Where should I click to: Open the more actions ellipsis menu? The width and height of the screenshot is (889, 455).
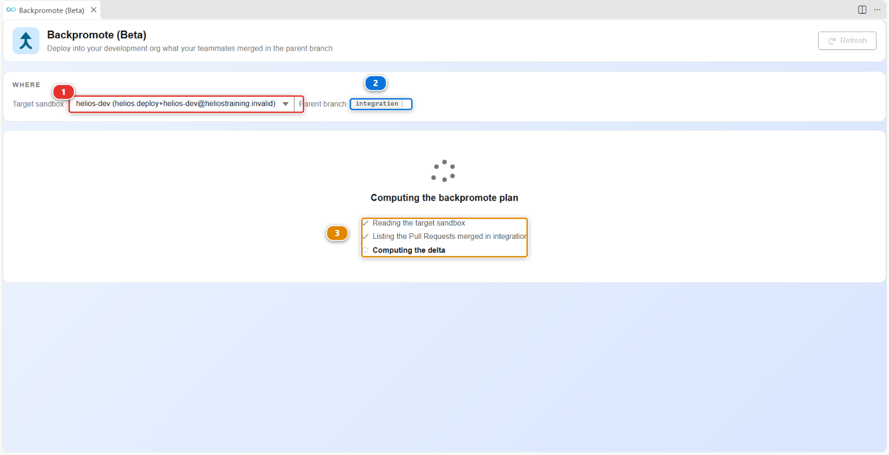tap(877, 10)
